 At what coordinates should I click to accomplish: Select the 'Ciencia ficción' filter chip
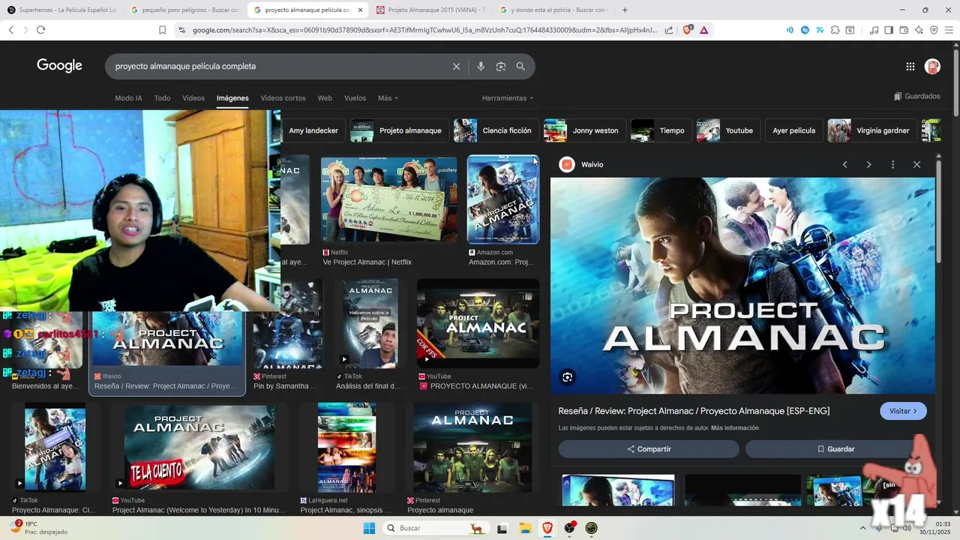(x=496, y=130)
